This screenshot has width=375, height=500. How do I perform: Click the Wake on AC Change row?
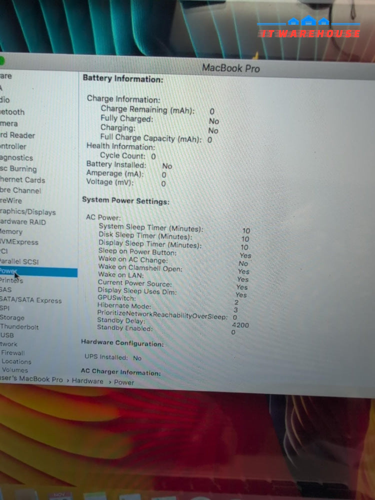click(x=173, y=261)
